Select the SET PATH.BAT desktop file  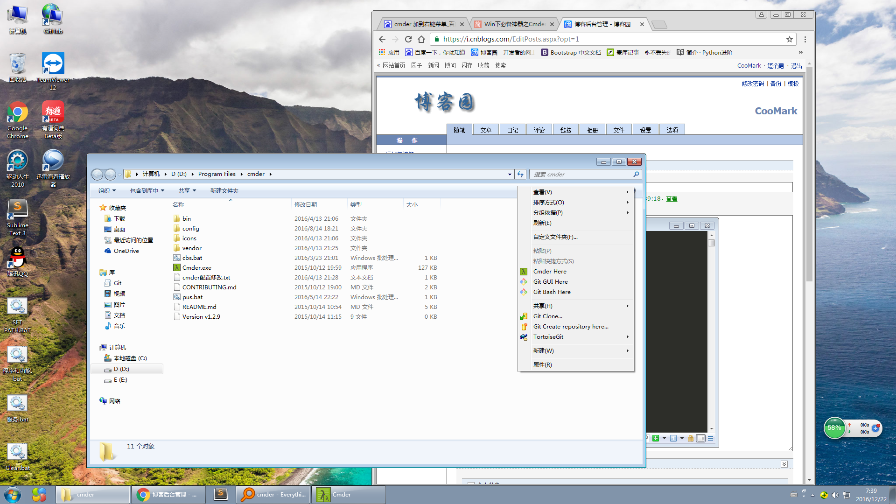17,315
